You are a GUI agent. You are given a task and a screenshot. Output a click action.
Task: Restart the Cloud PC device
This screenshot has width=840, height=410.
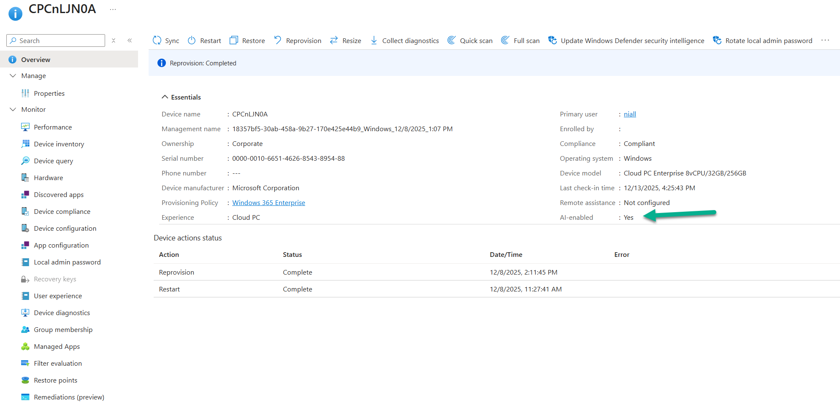[x=204, y=40]
